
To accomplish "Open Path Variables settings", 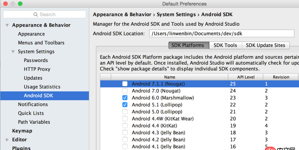I will tap(34, 122).
